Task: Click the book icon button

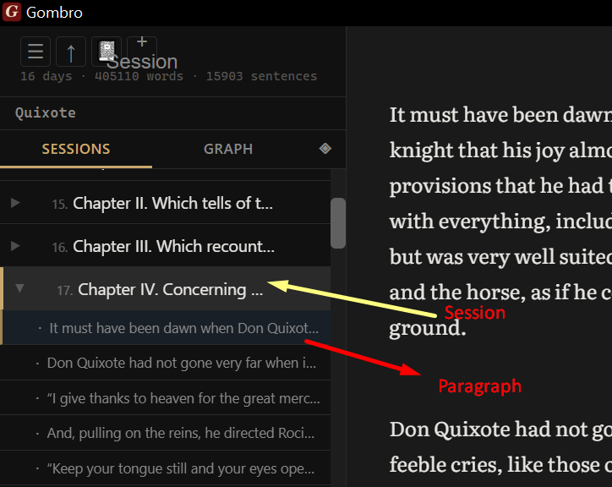Action: click(107, 52)
